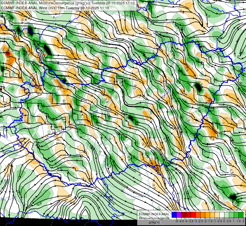Select light green swatch between 0 and 0.5
Screen dimensions: 246x226
coord(227,215)
